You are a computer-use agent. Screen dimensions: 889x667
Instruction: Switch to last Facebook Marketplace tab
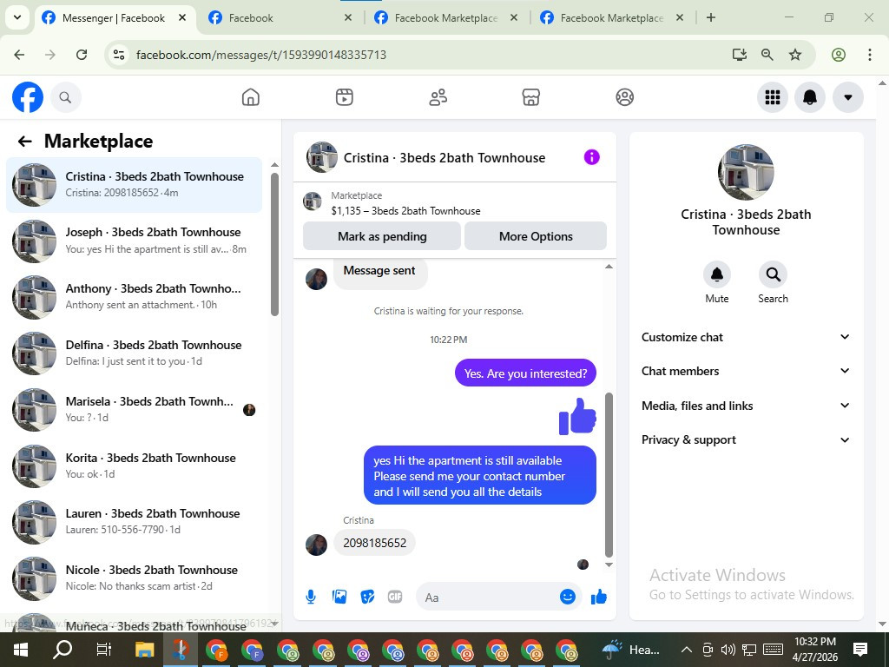(x=611, y=18)
